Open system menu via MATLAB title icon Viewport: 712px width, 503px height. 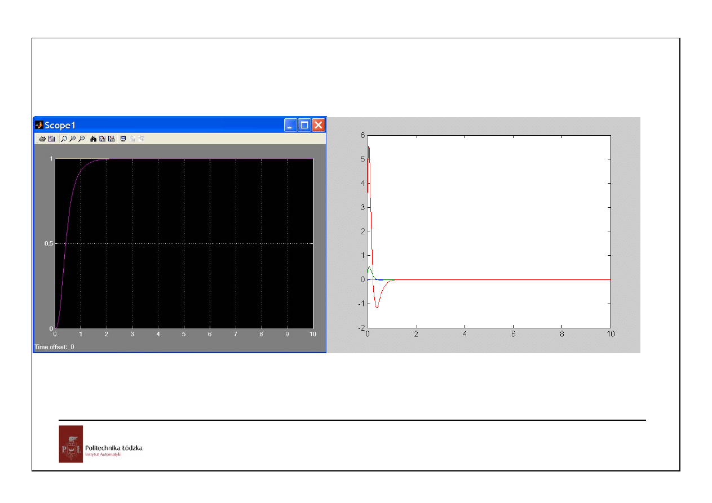39,125
